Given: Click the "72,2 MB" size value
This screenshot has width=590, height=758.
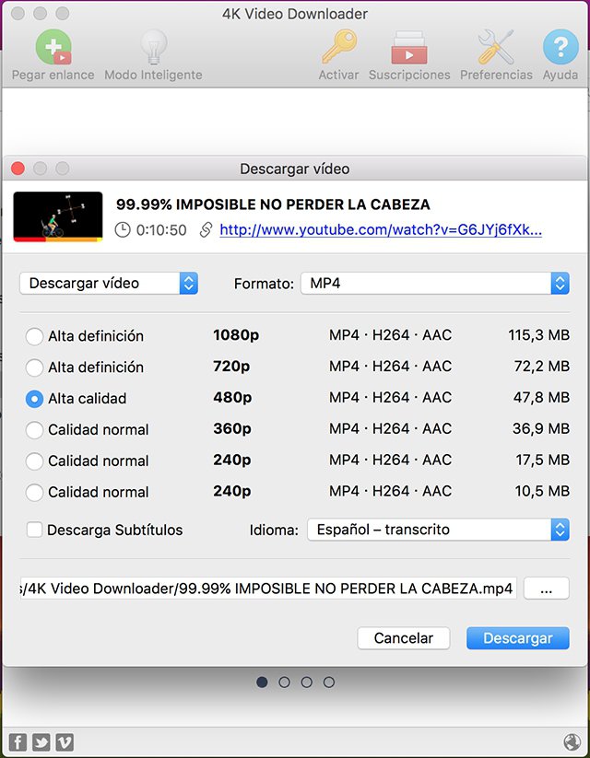Looking at the screenshot, I should (x=541, y=367).
